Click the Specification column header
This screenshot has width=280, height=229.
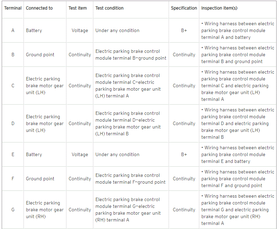[x=184, y=8]
